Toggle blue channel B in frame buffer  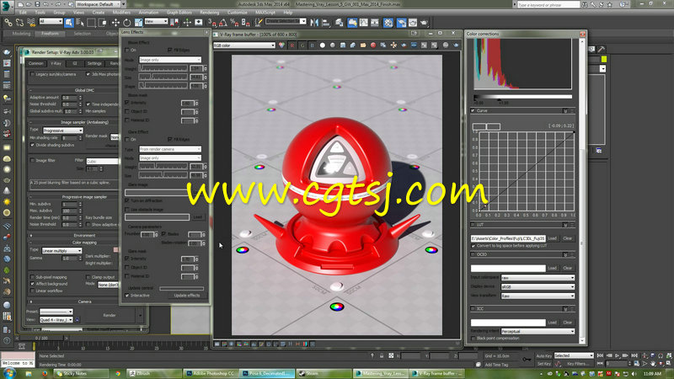(313, 45)
